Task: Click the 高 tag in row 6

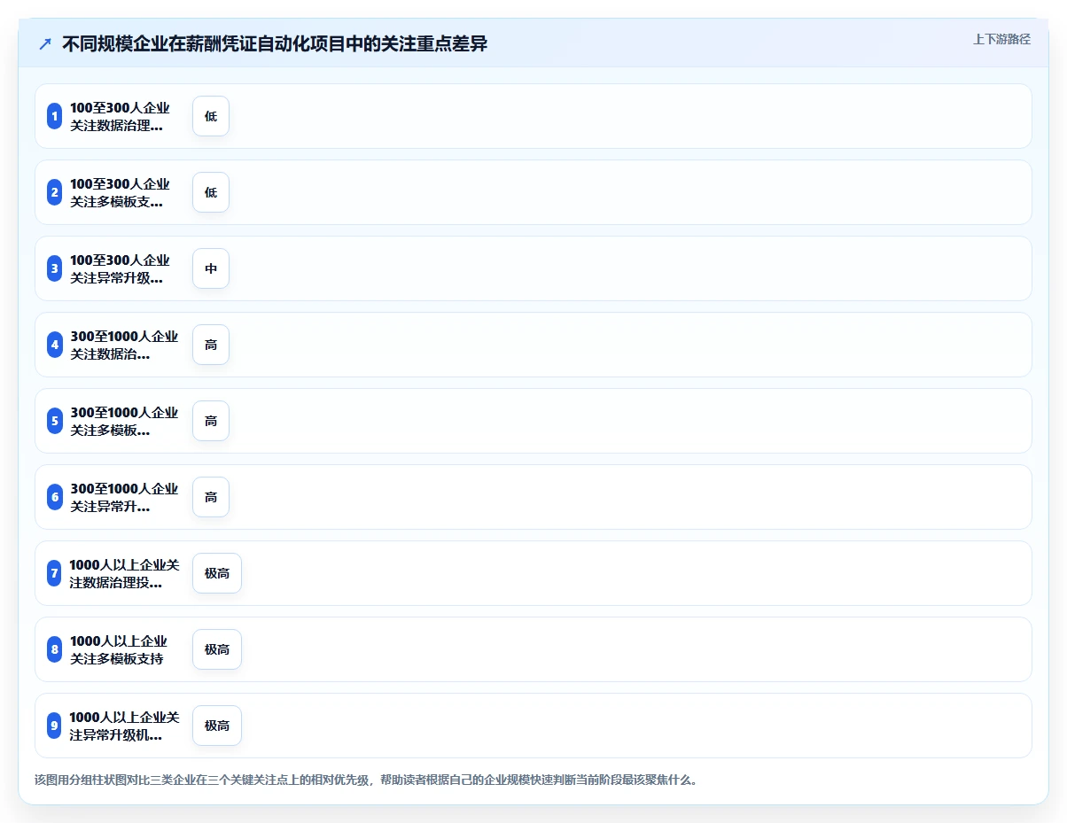Action: click(x=211, y=497)
